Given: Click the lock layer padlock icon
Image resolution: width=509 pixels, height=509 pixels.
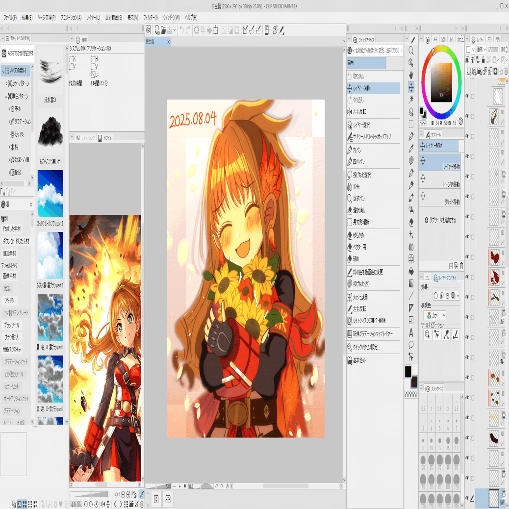Looking at the screenshot, I should click(484, 60).
